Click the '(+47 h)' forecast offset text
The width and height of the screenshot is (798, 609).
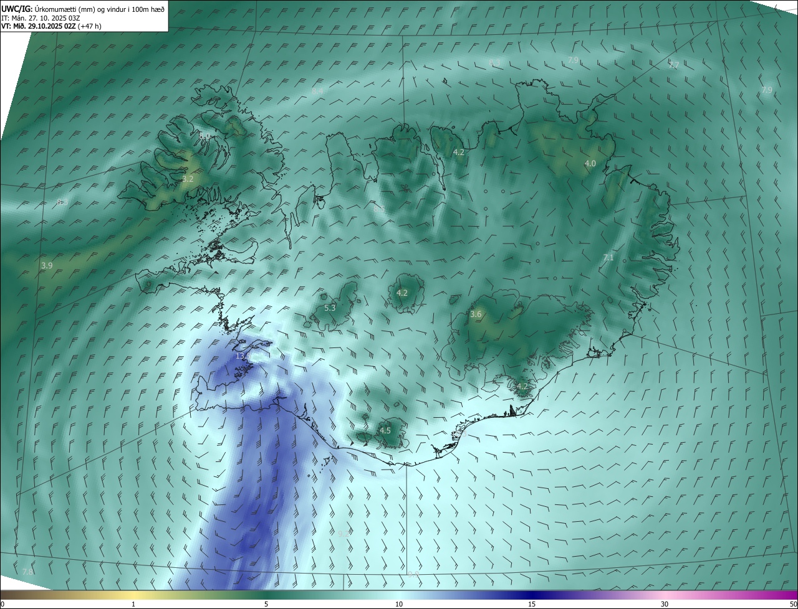pos(89,26)
